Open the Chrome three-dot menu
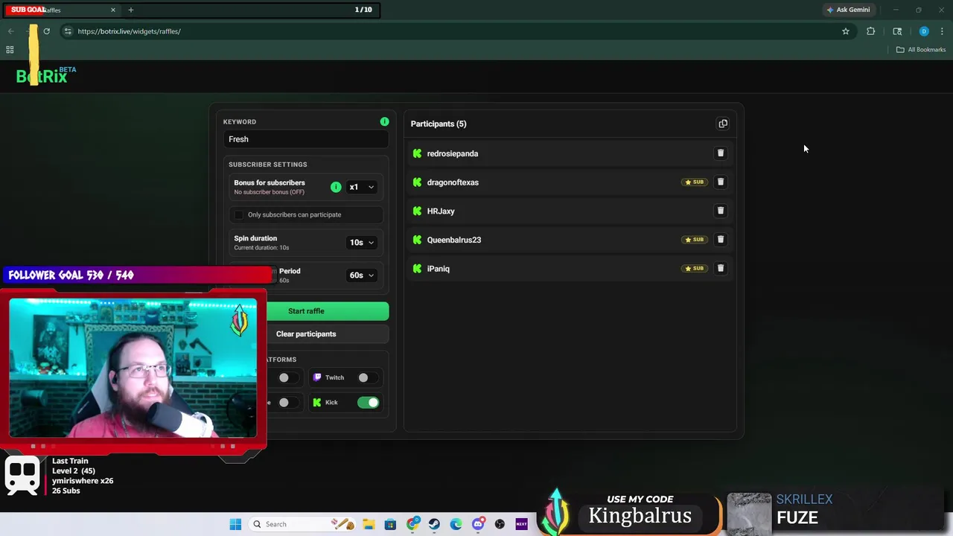Viewport: 953px width, 536px height. pyautogui.click(x=942, y=31)
